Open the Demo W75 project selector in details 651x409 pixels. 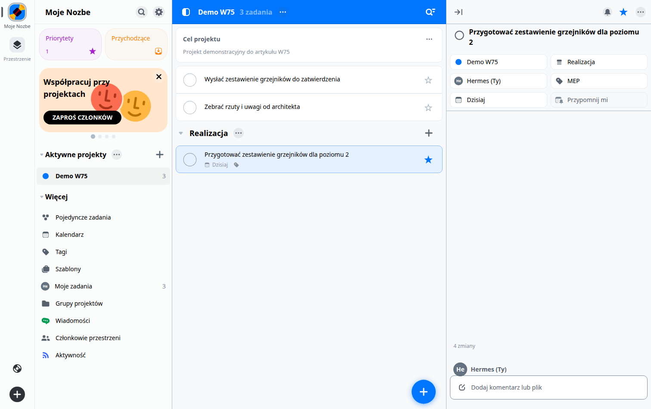coord(499,62)
